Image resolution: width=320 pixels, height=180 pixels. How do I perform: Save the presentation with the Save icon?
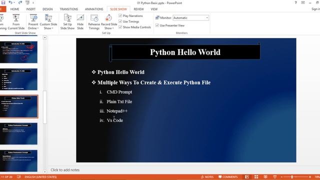pos(3,2)
